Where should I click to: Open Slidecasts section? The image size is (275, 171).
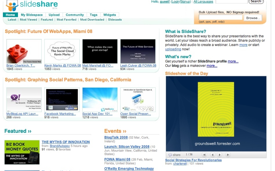pyautogui.click(x=115, y=20)
